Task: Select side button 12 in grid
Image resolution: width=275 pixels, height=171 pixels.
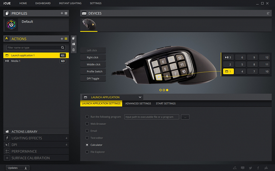Action: (265, 57)
